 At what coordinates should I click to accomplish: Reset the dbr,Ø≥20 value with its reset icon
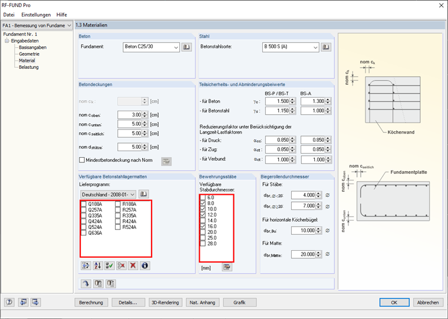coord(327,206)
